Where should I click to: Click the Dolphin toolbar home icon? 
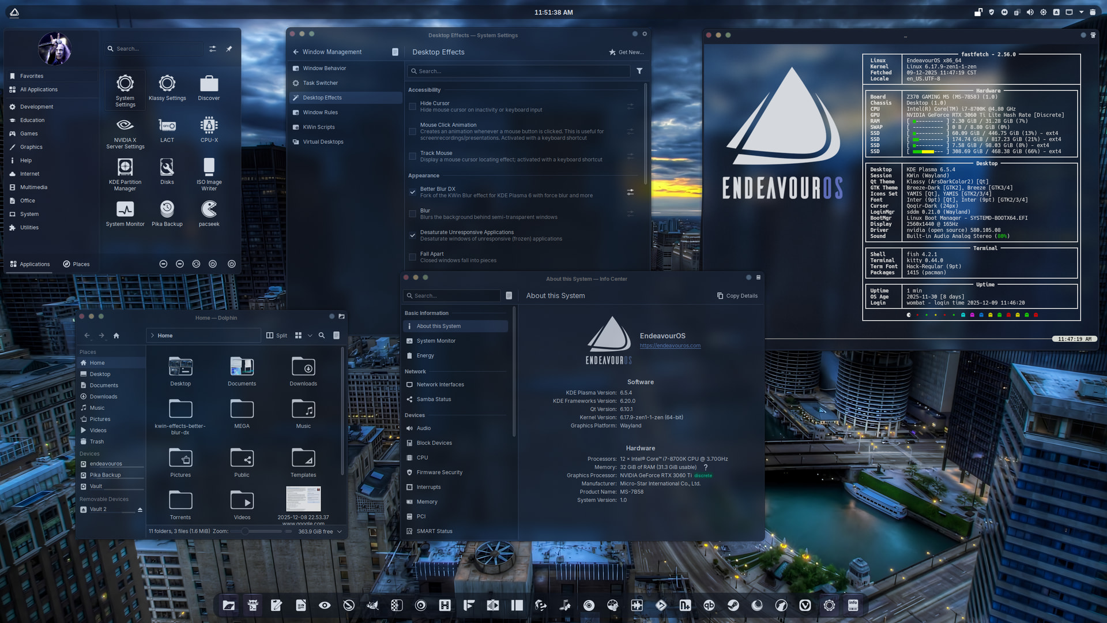[116, 336]
